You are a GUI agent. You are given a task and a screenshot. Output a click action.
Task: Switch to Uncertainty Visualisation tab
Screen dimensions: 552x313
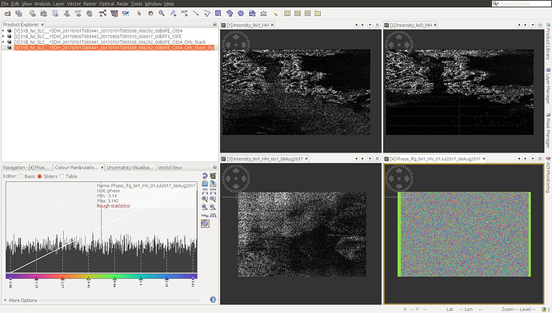130,168
